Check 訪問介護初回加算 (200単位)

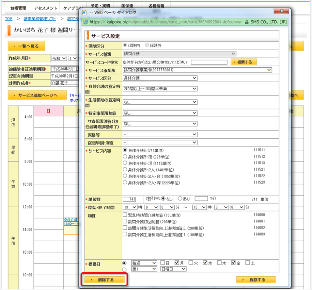125,221
